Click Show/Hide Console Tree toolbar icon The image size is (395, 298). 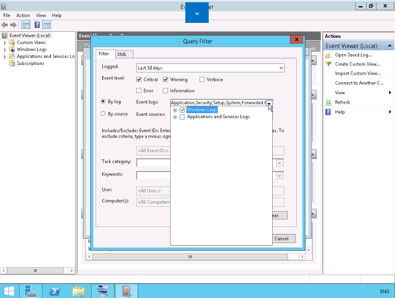(x=26, y=25)
